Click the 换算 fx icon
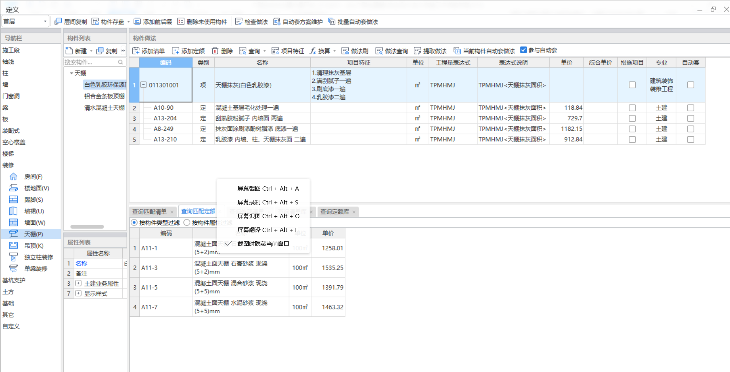Screen dimensions: 730x372 [313, 51]
